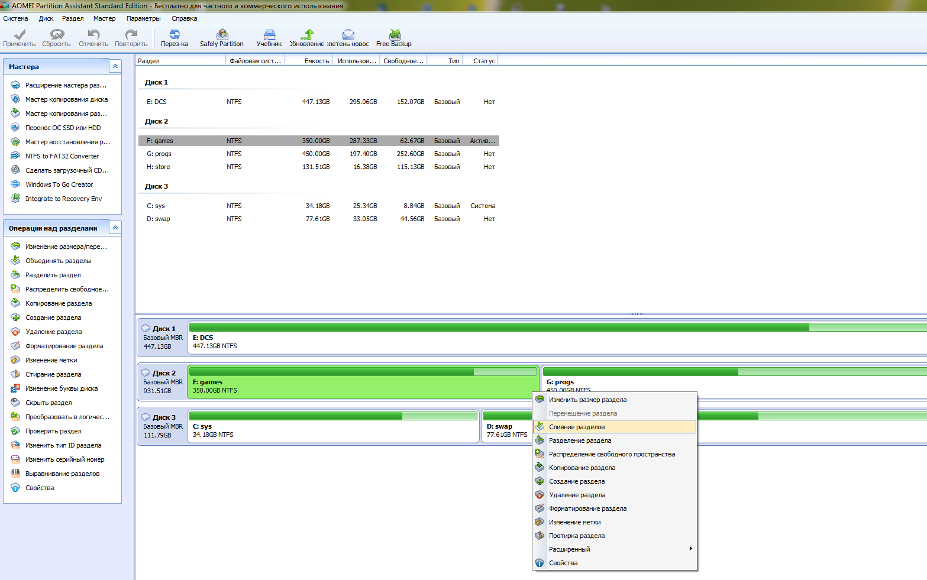This screenshot has height=580, width=927.
Task: Open the Учебник tutorial icon
Action: [x=269, y=38]
